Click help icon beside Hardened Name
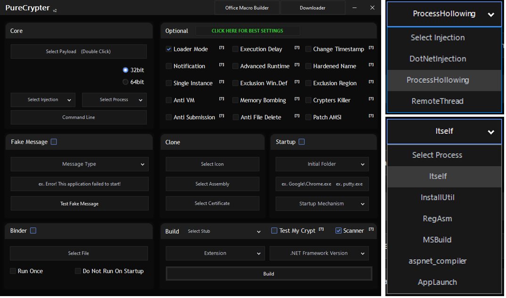Image resolution: width=506 pixels, height=298 pixels. point(371,65)
